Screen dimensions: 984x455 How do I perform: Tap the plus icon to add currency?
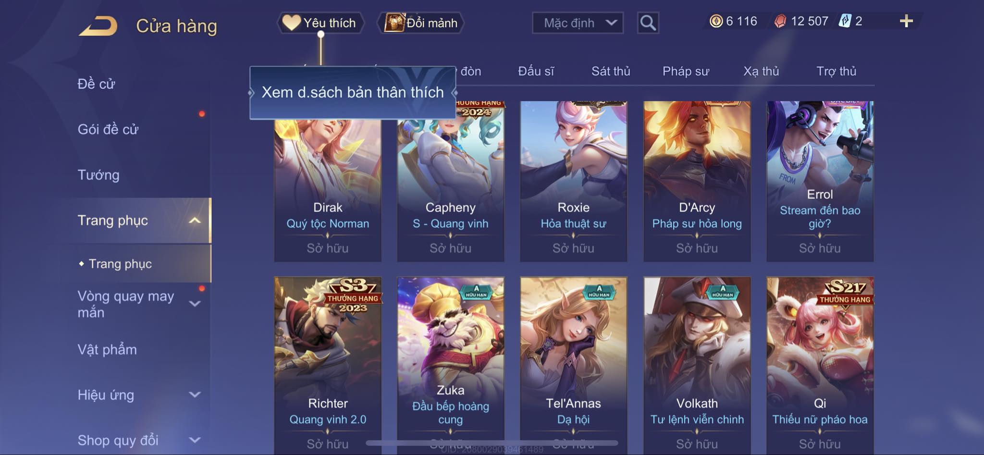[906, 21]
